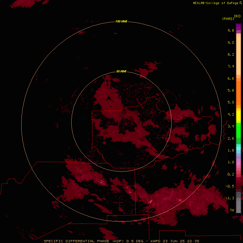243x243 pixels.
Task: Click the purple swatch at the legend top
Action: click(x=238, y=27)
